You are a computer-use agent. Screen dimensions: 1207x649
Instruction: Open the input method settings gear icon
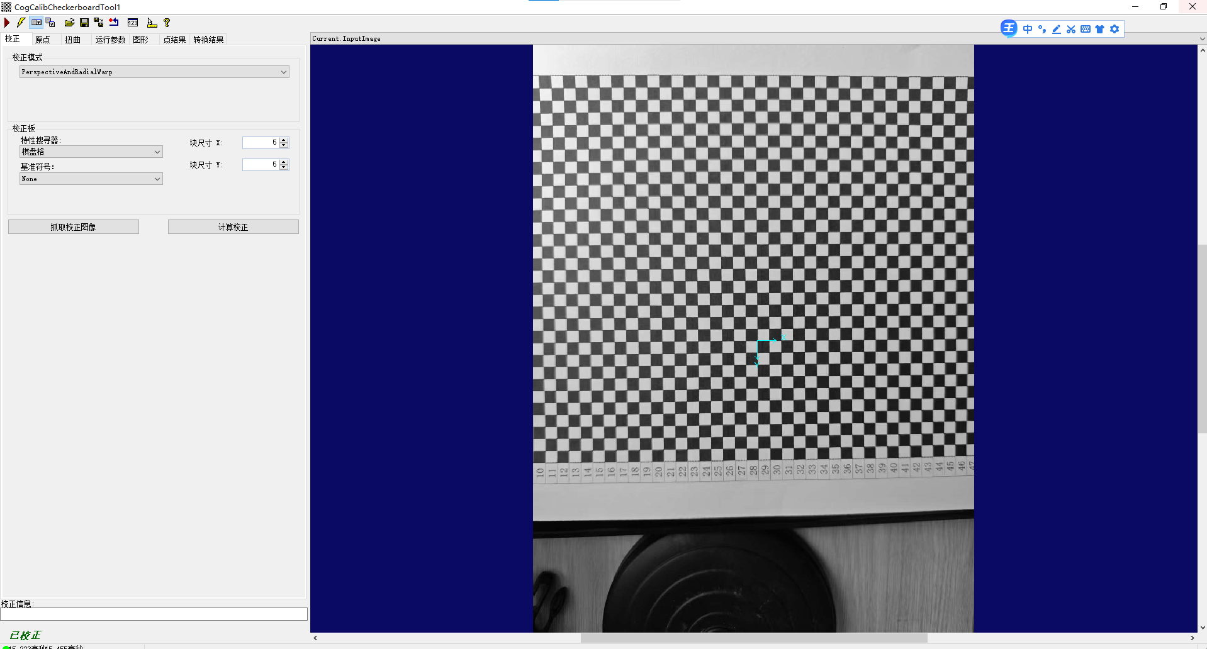click(x=1114, y=29)
